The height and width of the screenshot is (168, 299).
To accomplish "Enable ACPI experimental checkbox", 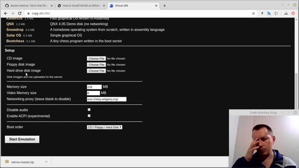I will click(x=89, y=116).
